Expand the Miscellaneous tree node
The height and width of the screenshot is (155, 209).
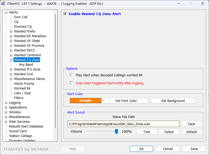[x=6, y=117]
